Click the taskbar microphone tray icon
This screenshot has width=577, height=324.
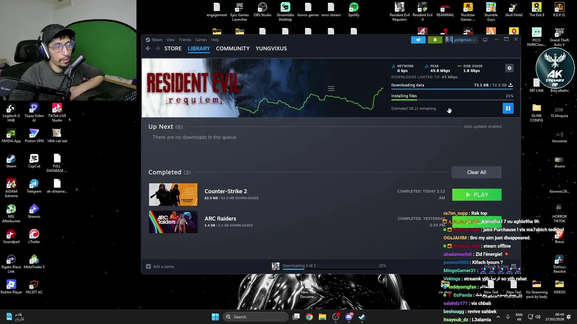[508, 317]
